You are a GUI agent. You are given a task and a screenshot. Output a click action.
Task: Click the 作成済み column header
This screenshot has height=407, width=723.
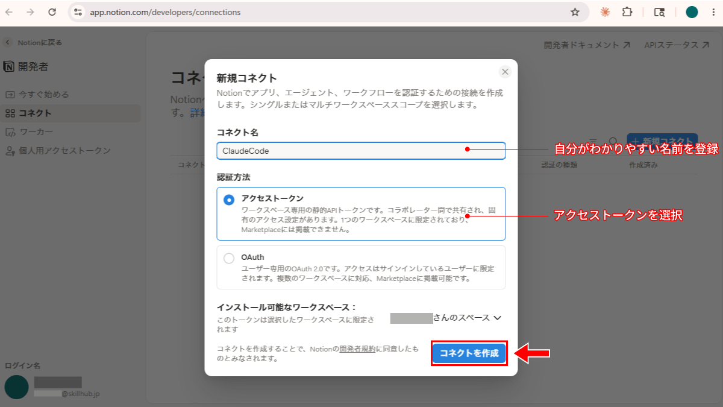click(x=643, y=165)
